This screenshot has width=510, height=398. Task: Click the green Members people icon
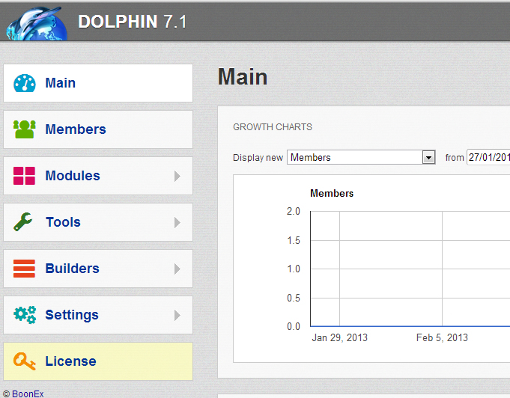click(25, 129)
